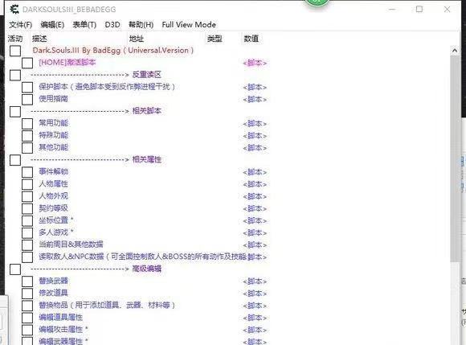Select the 其他功能 row text
466x345 pixels.
pos(53,147)
